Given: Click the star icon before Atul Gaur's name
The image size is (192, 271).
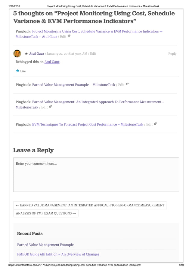Looking at the screenshot, I should tap(26, 54).
